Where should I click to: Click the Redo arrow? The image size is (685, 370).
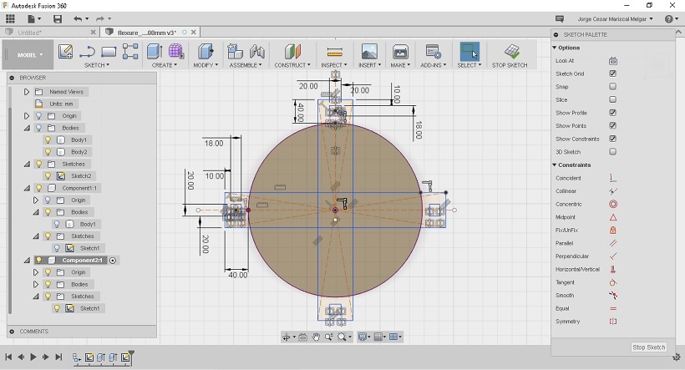click(100, 18)
